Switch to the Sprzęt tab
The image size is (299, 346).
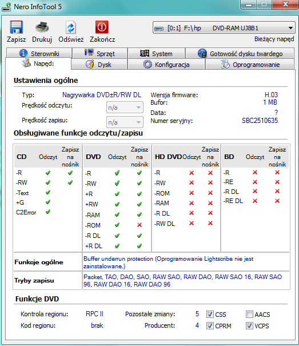point(99,53)
